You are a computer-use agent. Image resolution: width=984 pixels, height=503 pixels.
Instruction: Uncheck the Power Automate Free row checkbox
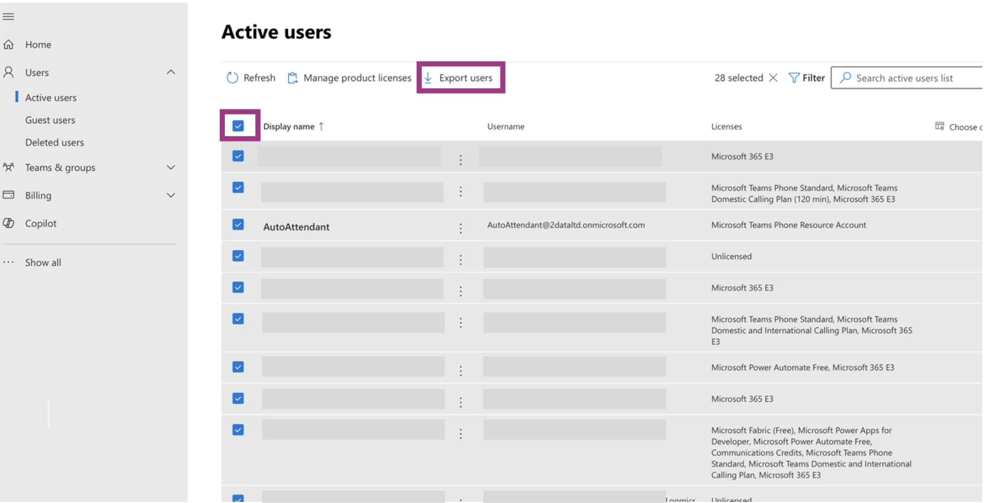(238, 367)
